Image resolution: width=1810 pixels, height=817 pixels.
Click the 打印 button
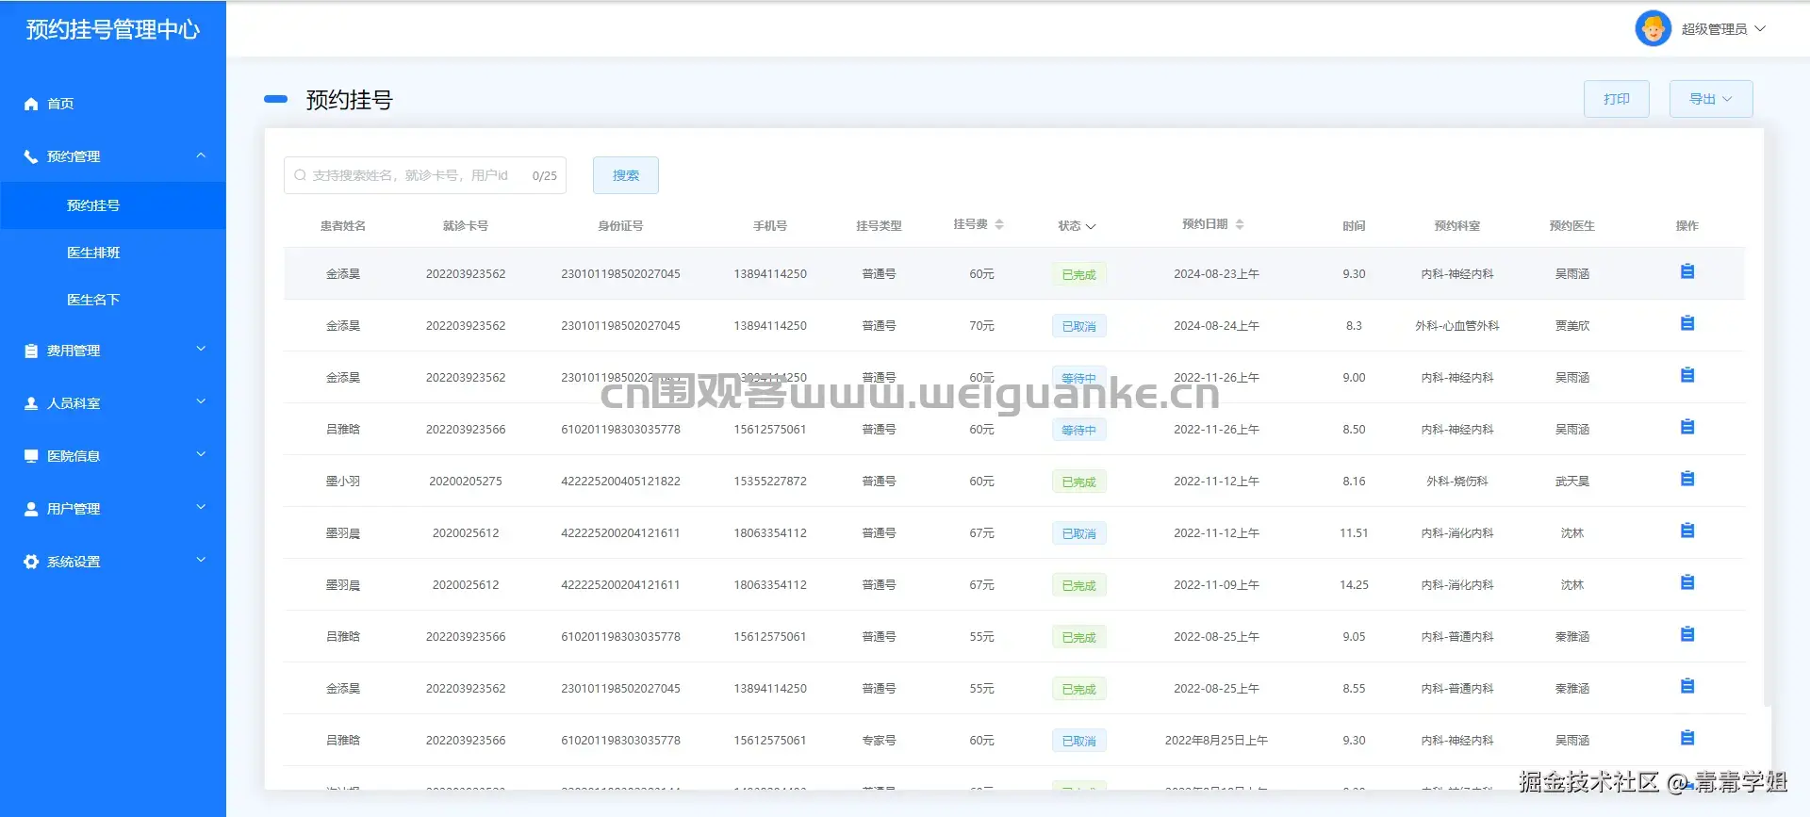(x=1617, y=99)
